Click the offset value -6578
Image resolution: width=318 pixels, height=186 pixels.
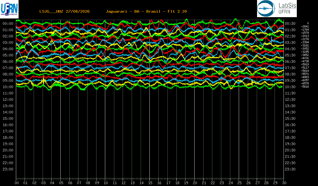305,83
